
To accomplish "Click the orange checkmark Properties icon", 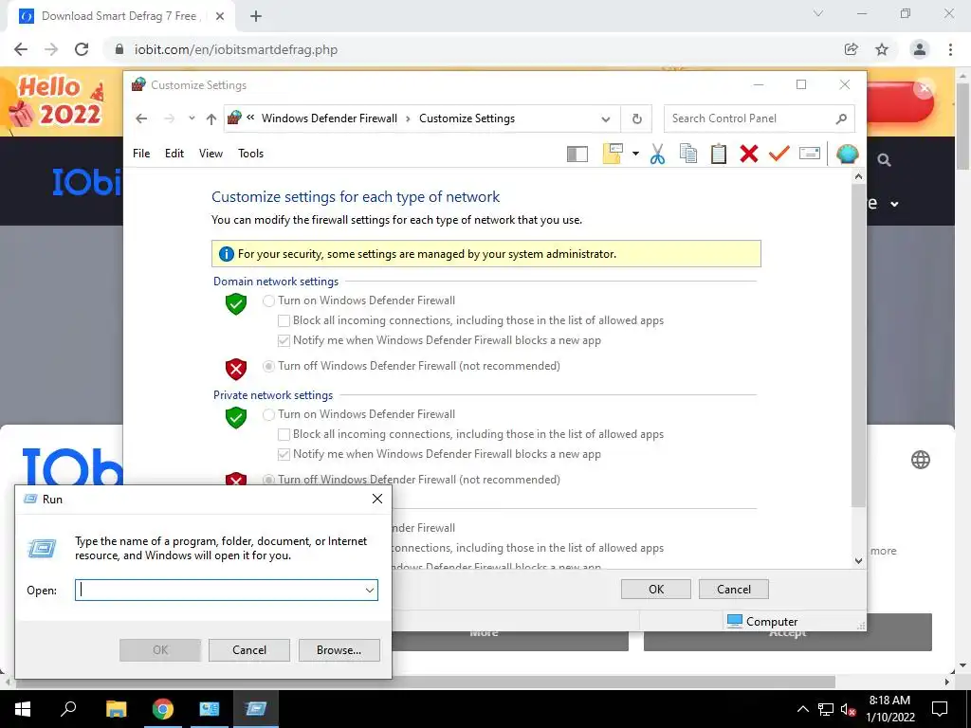I will (779, 154).
